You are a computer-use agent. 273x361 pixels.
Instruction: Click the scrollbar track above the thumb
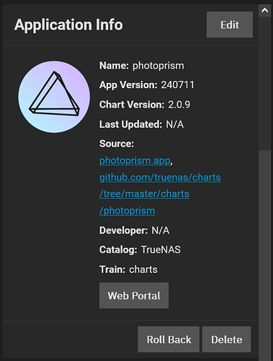[x=265, y=84]
